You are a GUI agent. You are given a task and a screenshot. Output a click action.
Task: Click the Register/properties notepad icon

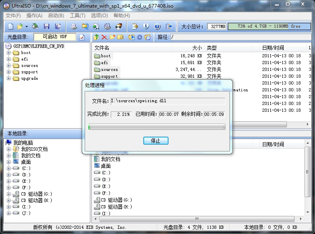point(135,26)
